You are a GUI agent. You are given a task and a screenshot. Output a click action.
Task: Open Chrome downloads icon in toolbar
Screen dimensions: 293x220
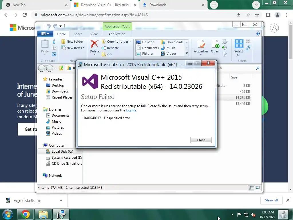[239, 15]
